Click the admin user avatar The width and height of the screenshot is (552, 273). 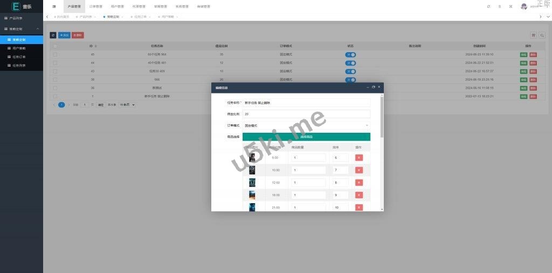pos(523,6)
